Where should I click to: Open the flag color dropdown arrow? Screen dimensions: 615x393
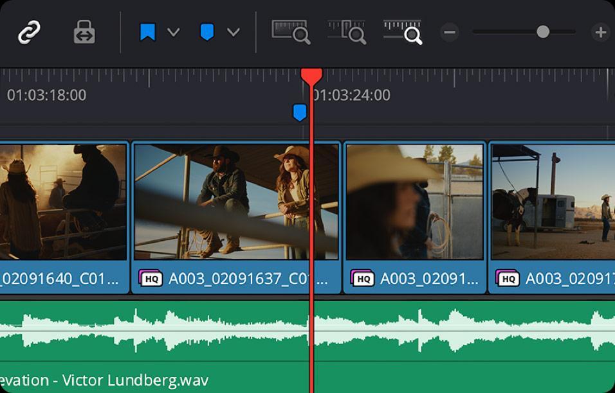pos(173,32)
